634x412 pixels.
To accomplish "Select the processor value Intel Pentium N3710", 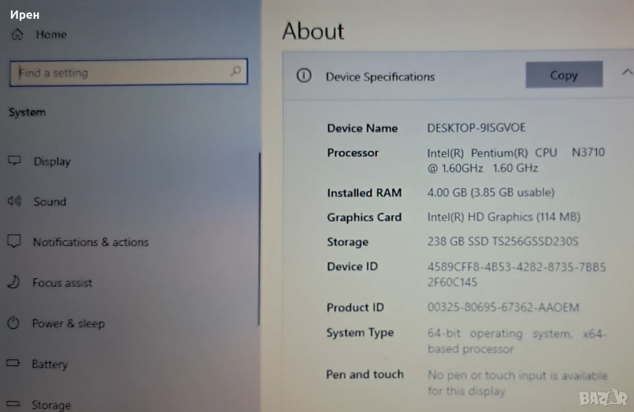I will (516, 160).
